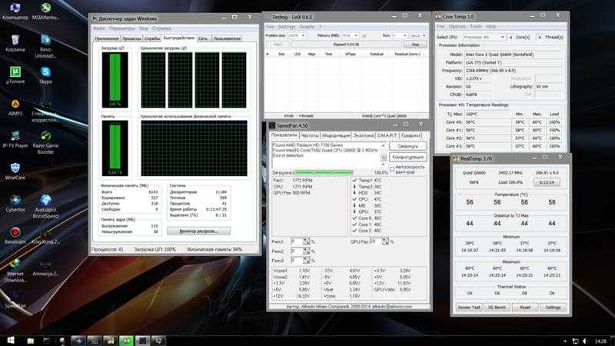The height and width of the screenshot is (346, 615).
Task: Click the Reset button in RealTemp
Action: click(525, 307)
